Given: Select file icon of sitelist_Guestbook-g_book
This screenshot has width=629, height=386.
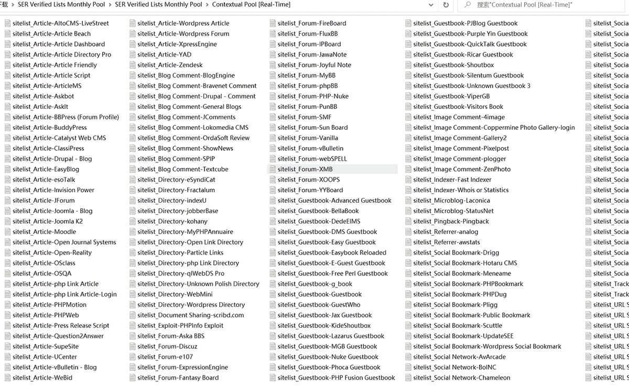Looking at the screenshot, I should point(273,284).
